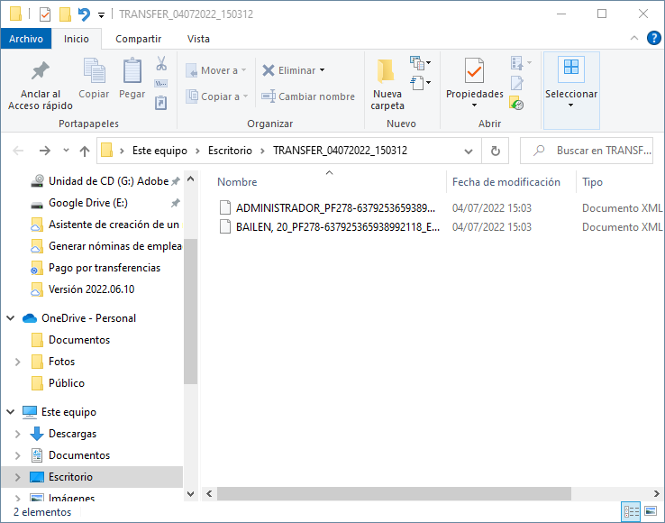
Task: Go forward with the right arrow
Action: click(x=44, y=151)
